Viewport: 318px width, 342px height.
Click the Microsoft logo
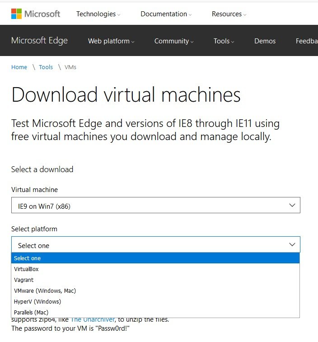click(36, 14)
